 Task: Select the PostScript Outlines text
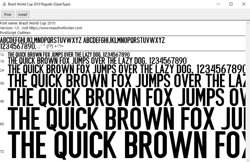pos(16,33)
